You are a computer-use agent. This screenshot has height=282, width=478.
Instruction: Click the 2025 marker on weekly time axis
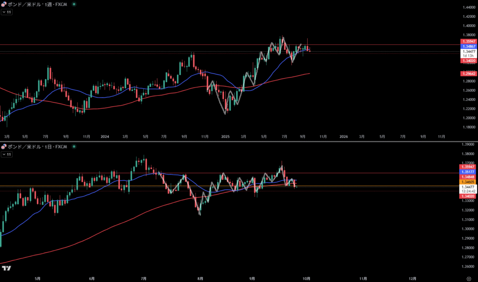[x=225, y=137]
